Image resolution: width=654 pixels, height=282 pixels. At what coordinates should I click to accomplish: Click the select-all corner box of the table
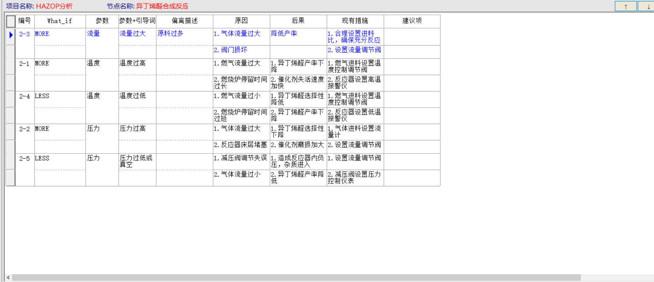(x=11, y=21)
